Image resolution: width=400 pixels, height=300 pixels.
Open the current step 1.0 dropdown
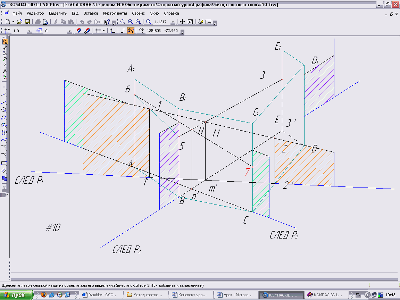click(29, 31)
